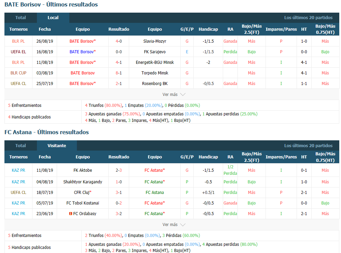Click the 4-0 result against Slavia-Mozyr
This screenshot has height=253, width=341.
point(119,41)
